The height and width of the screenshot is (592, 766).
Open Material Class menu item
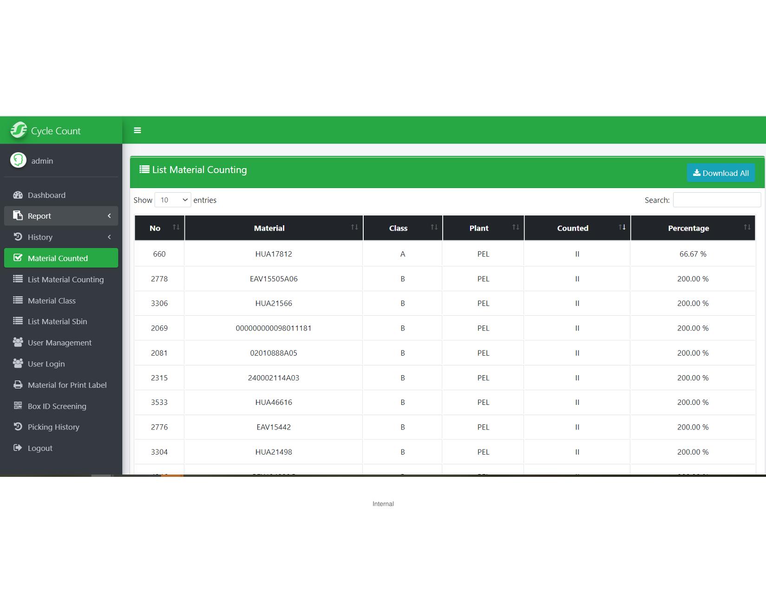[x=52, y=301]
